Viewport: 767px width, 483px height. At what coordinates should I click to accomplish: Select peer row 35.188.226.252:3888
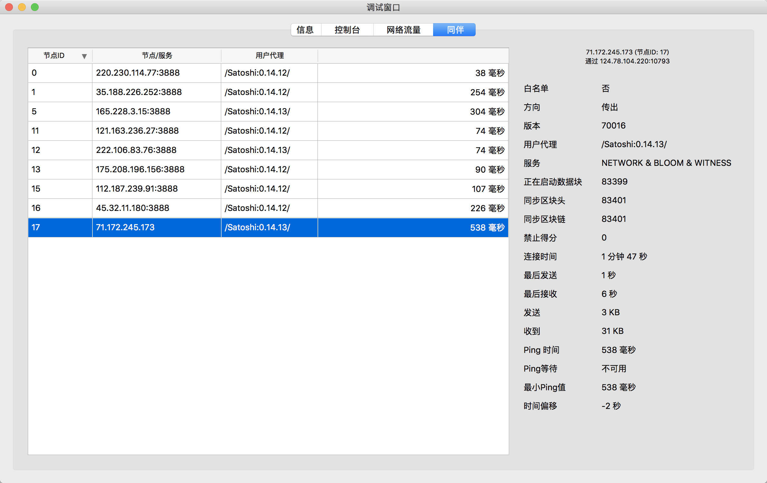click(139, 92)
